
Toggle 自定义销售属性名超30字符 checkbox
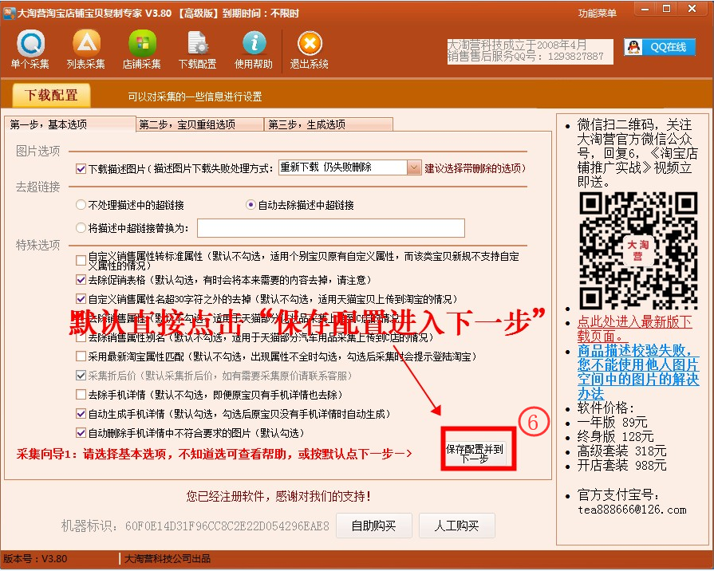81,299
